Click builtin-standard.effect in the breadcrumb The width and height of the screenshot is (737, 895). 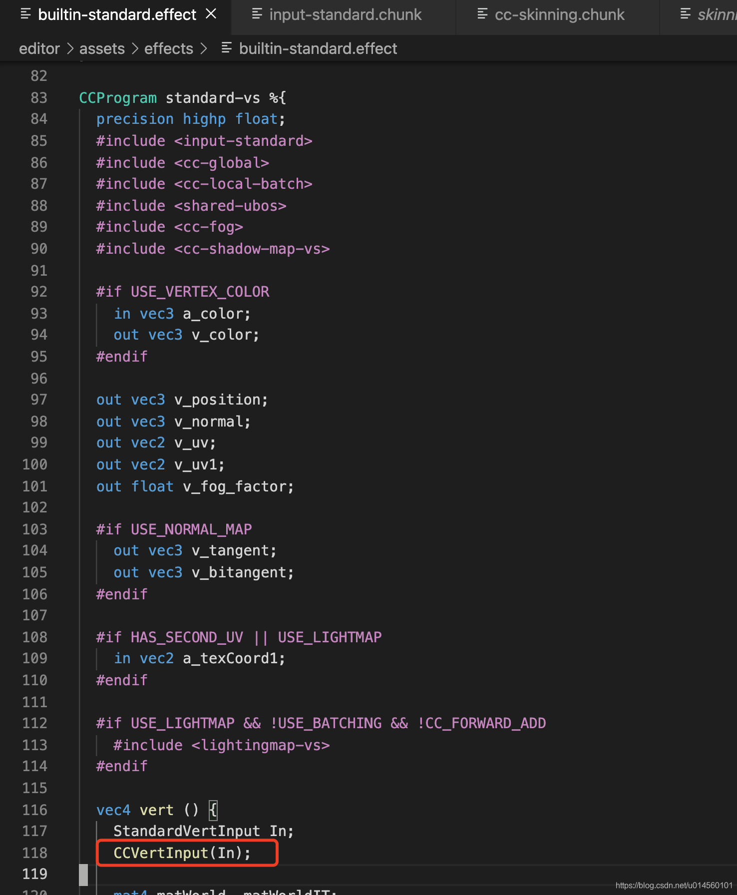point(318,49)
